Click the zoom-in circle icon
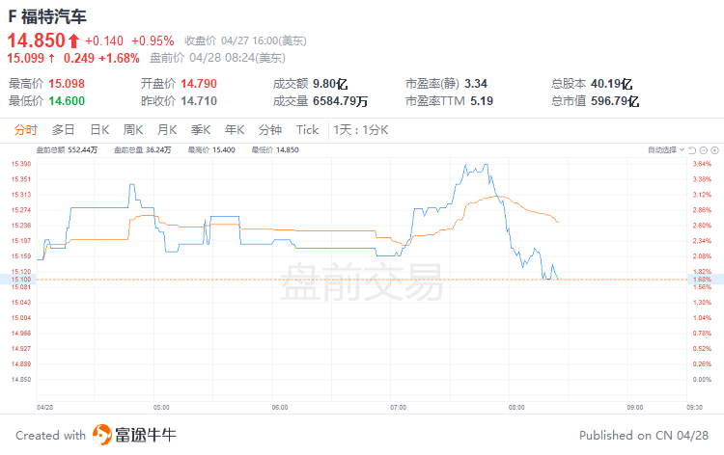 pos(714,150)
